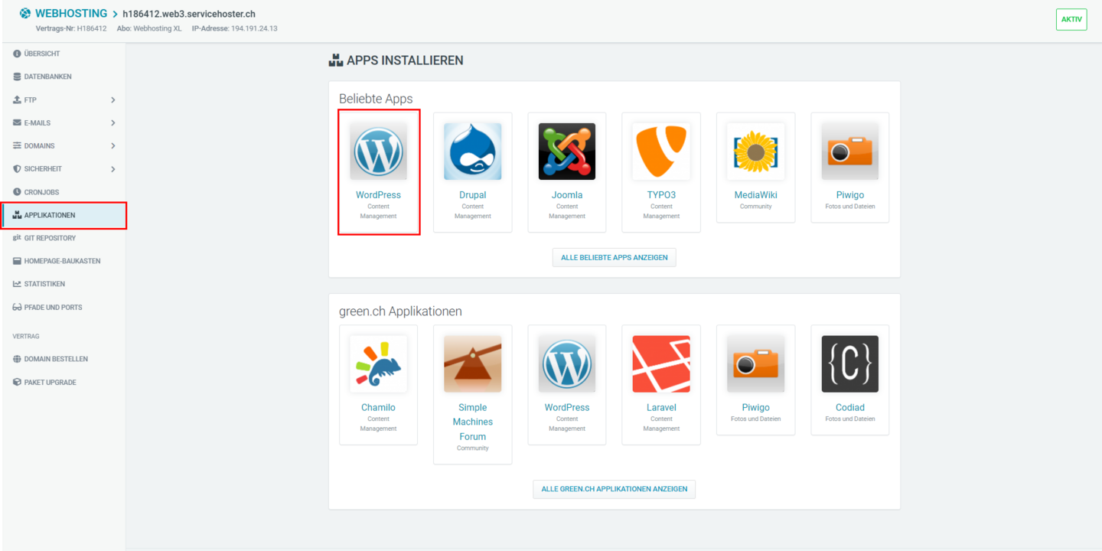Screen dimensions: 1102x551
Task: Click the Git Repository git icon
Action: (17, 238)
